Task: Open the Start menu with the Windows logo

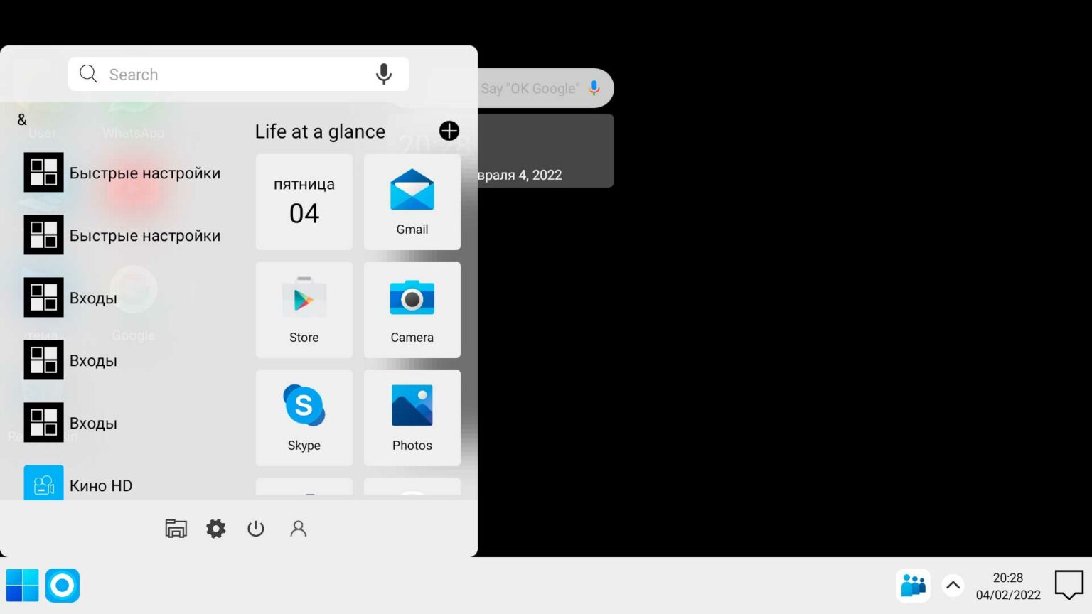Action: 23,585
